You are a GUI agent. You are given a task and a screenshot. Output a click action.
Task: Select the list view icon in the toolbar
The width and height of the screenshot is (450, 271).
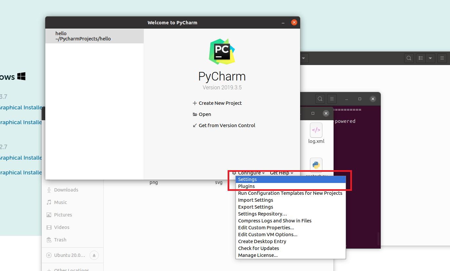pos(421,58)
